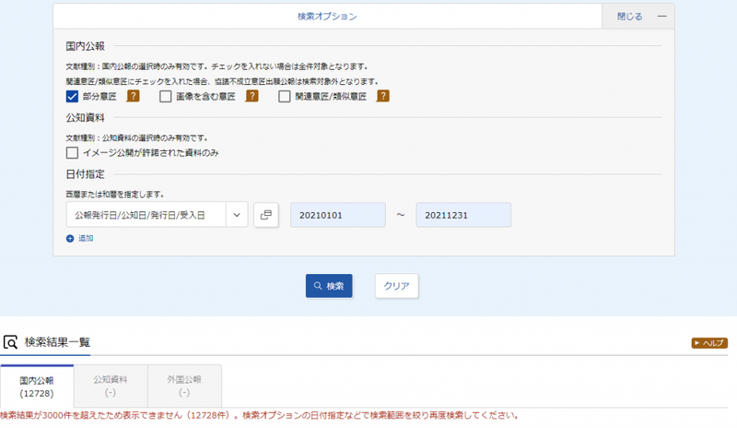Image resolution: width=737 pixels, height=428 pixels.
Task: Click the minus collapse icon beside 閉じる
Action: [x=661, y=17]
